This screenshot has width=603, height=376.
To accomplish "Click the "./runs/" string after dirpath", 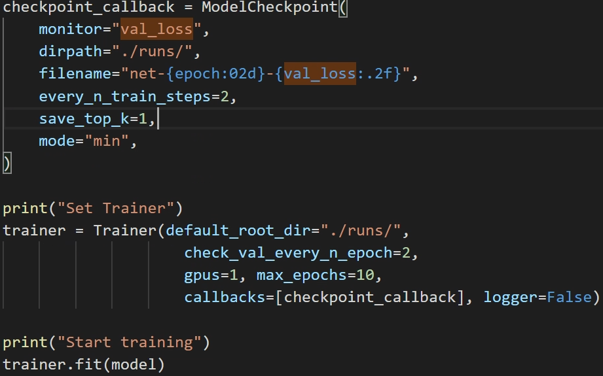I will [152, 51].
